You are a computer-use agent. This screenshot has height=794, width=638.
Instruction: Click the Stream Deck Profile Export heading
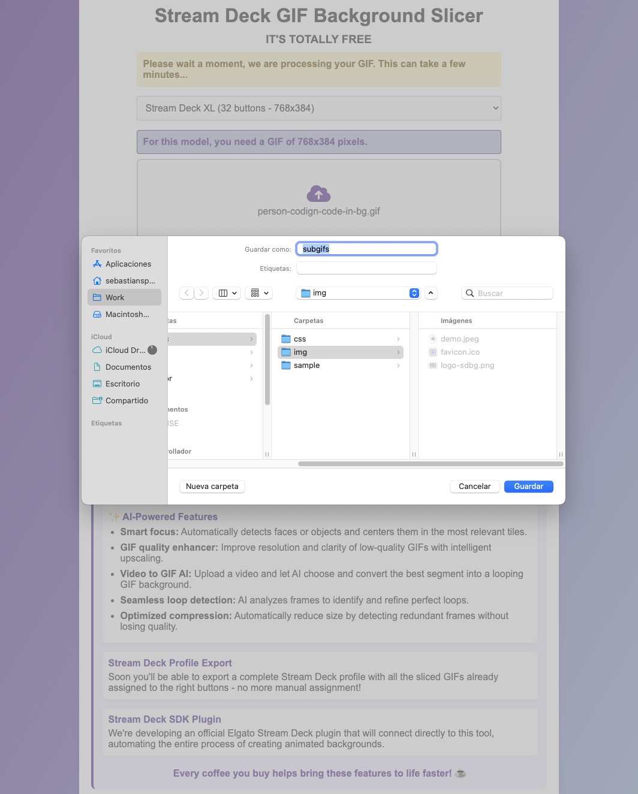(x=170, y=663)
